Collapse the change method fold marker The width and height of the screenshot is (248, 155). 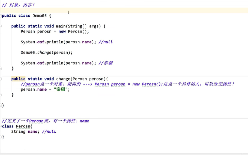point(1,79)
